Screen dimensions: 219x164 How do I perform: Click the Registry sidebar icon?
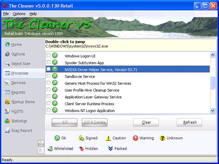pos(7,92)
